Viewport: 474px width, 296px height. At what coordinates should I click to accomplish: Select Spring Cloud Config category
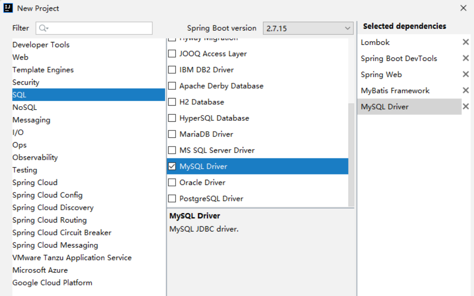coord(89,195)
